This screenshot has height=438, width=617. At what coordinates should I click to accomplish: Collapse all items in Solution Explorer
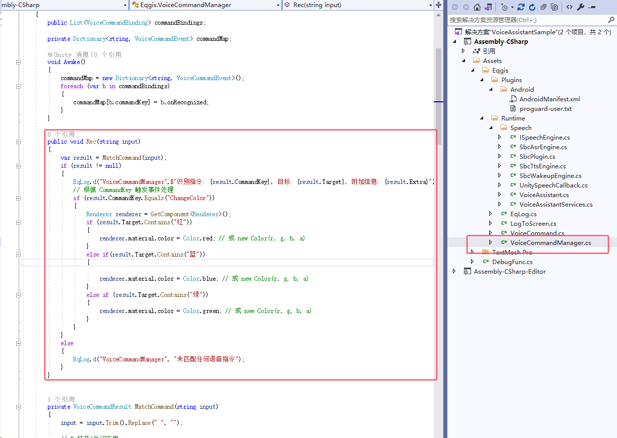543,7
